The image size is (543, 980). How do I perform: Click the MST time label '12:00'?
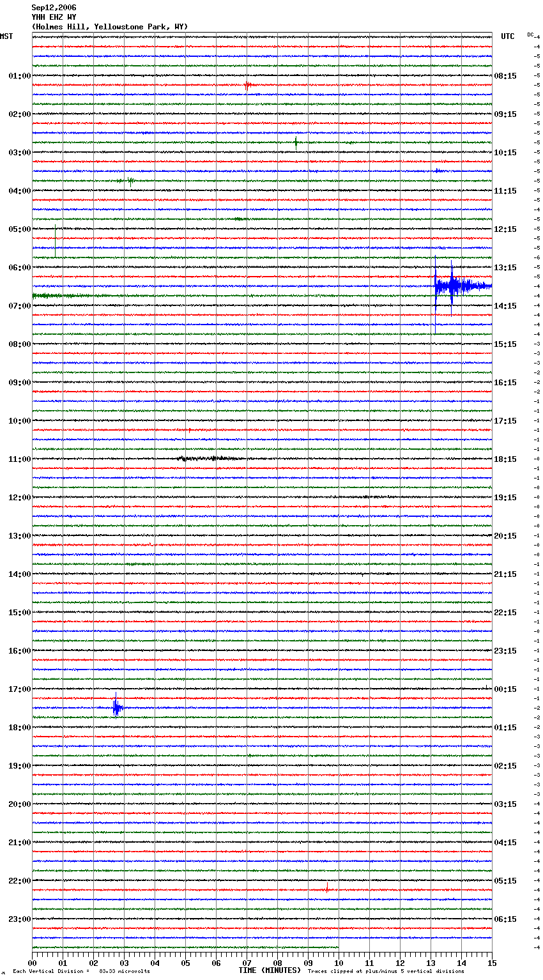tap(20, 498)
